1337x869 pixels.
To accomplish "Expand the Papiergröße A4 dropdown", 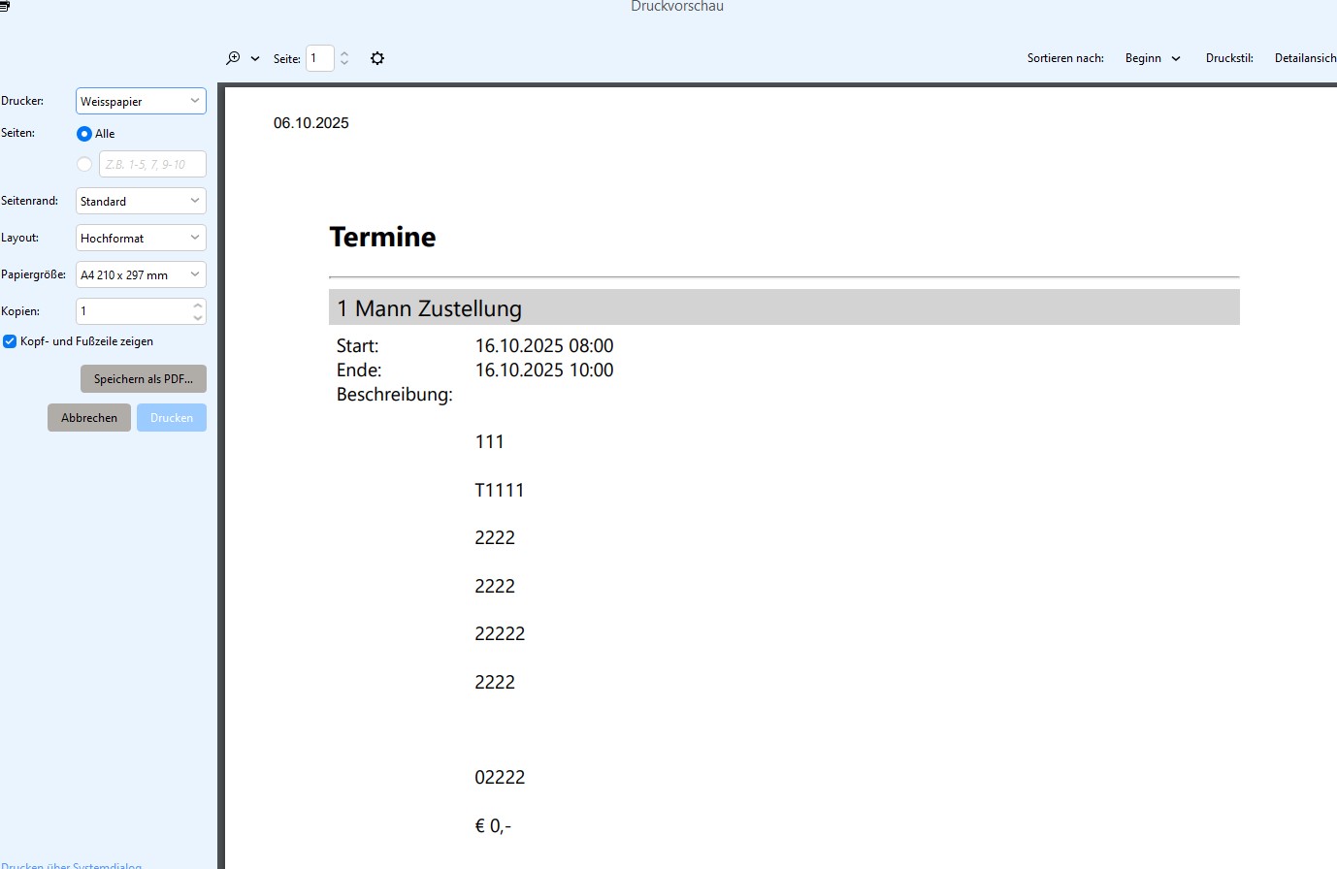I will click(x=141, y=274).
